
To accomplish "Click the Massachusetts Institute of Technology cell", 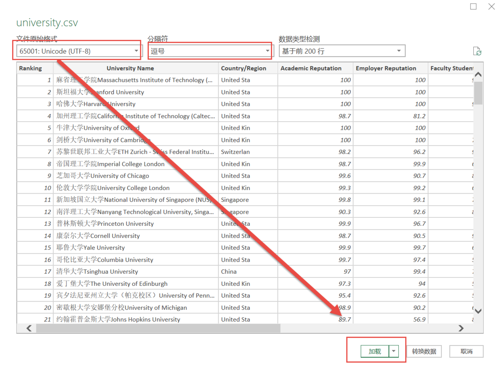I will (x=136, y=80).
